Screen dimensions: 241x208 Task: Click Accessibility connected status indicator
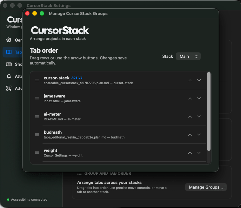tap(27, 199)
